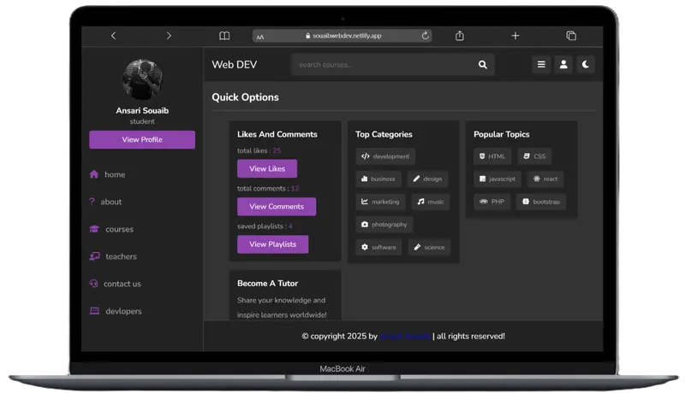Image resolution: width=685 pixels, height=393 pixels.
Task: Add a new browser tab
Action: point(515,36)
